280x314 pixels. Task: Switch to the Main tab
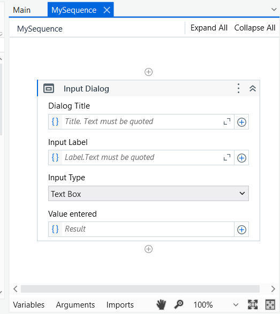21,10
